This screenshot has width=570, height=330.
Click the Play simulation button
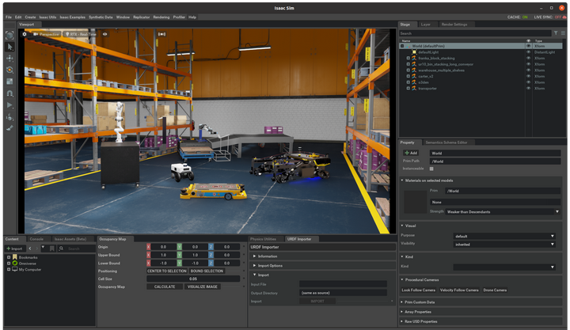[x=9, y=104]
